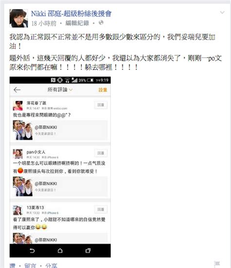This screenshot has height=268, width=231.
Task: Tap Android home navigation icon
Action: coord(60,251)
